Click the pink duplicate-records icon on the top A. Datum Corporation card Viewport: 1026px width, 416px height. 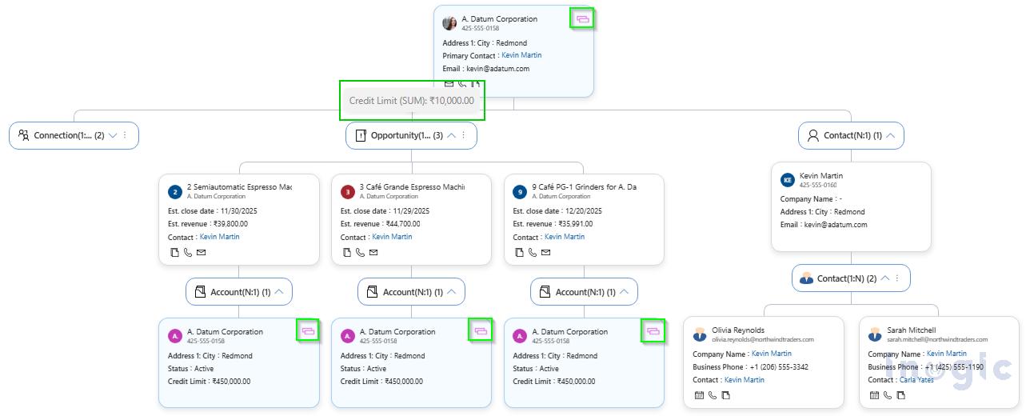tap(581, 18)
